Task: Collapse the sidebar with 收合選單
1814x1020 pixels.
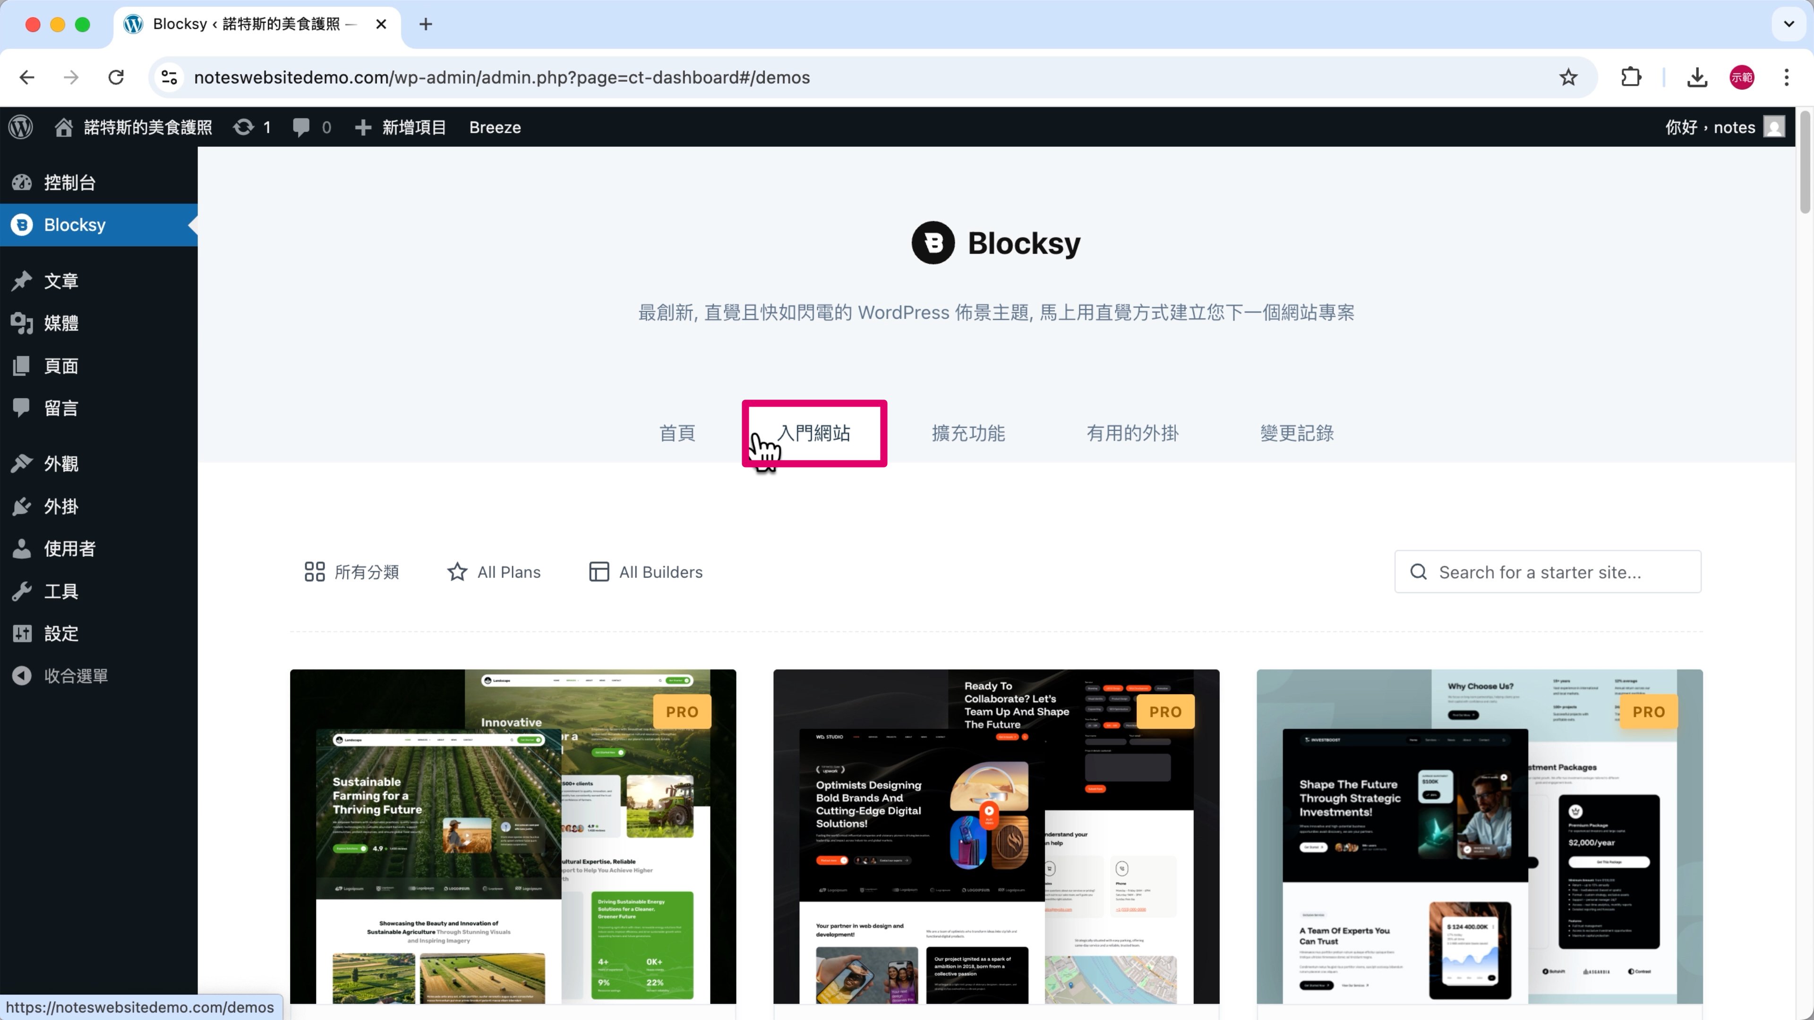Action: (76, 675)
